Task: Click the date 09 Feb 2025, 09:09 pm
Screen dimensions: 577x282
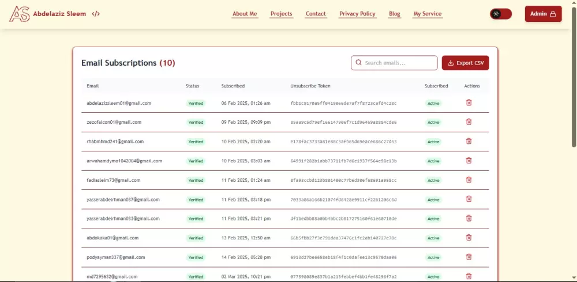Action: pyautogui.click(x=246, y=122)
